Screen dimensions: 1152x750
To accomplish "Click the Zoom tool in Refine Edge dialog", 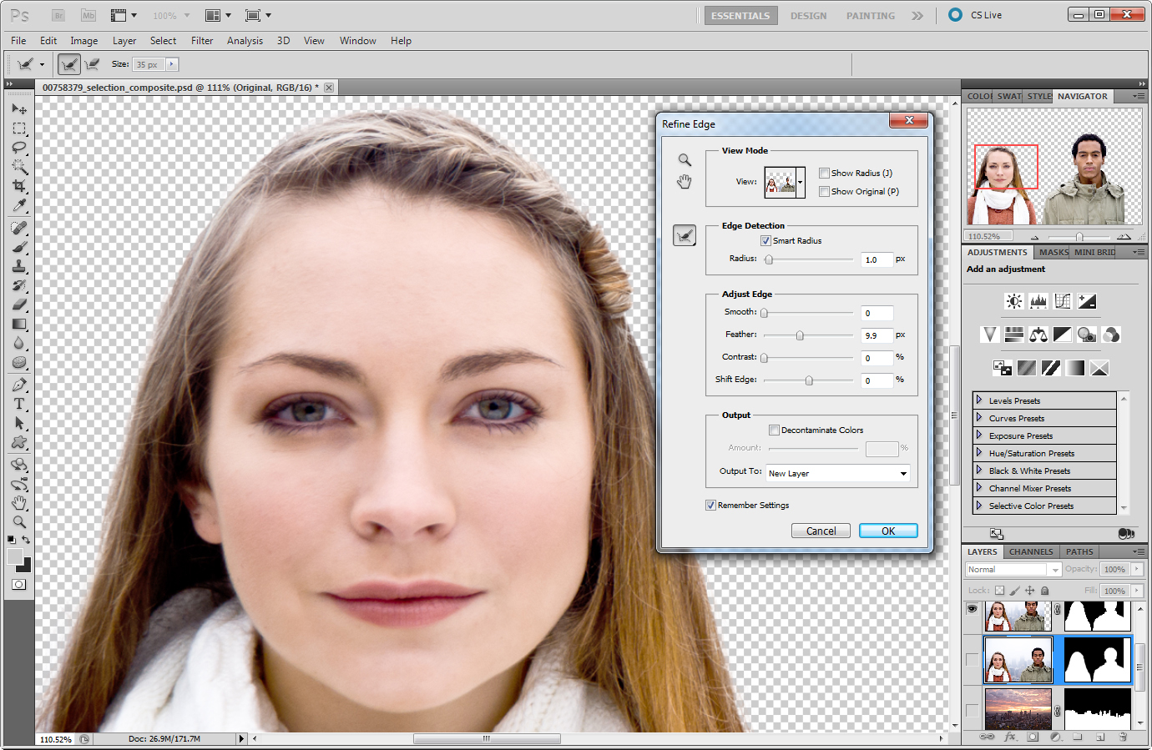I will pos(685,160).
